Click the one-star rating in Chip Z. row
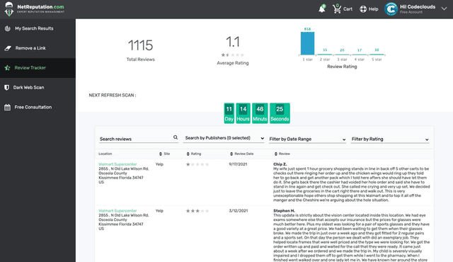 click(197, 164)
